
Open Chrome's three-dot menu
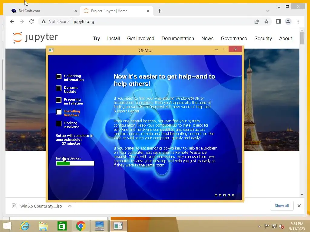298,21
